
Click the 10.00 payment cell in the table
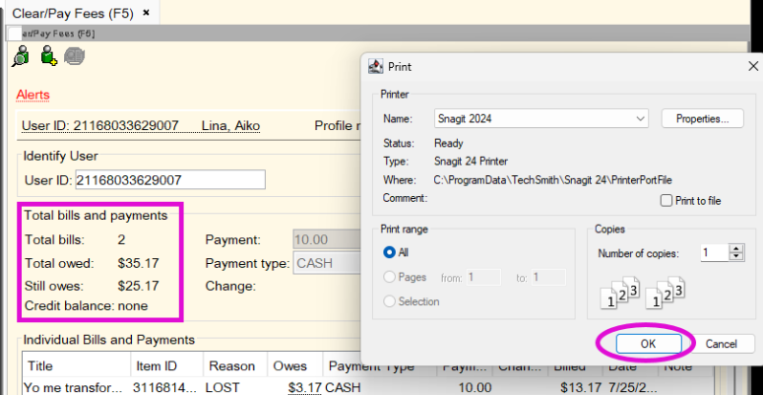(x=475, y=387)
